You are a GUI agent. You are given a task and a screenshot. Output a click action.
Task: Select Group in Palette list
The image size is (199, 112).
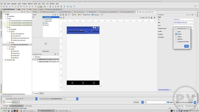47,25
